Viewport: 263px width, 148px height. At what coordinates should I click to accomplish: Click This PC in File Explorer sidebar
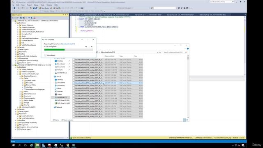point(59,76)
